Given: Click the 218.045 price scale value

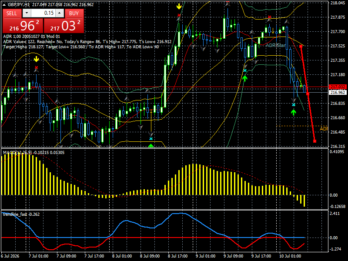Looking at the screenshot, I should coord(338,3).
